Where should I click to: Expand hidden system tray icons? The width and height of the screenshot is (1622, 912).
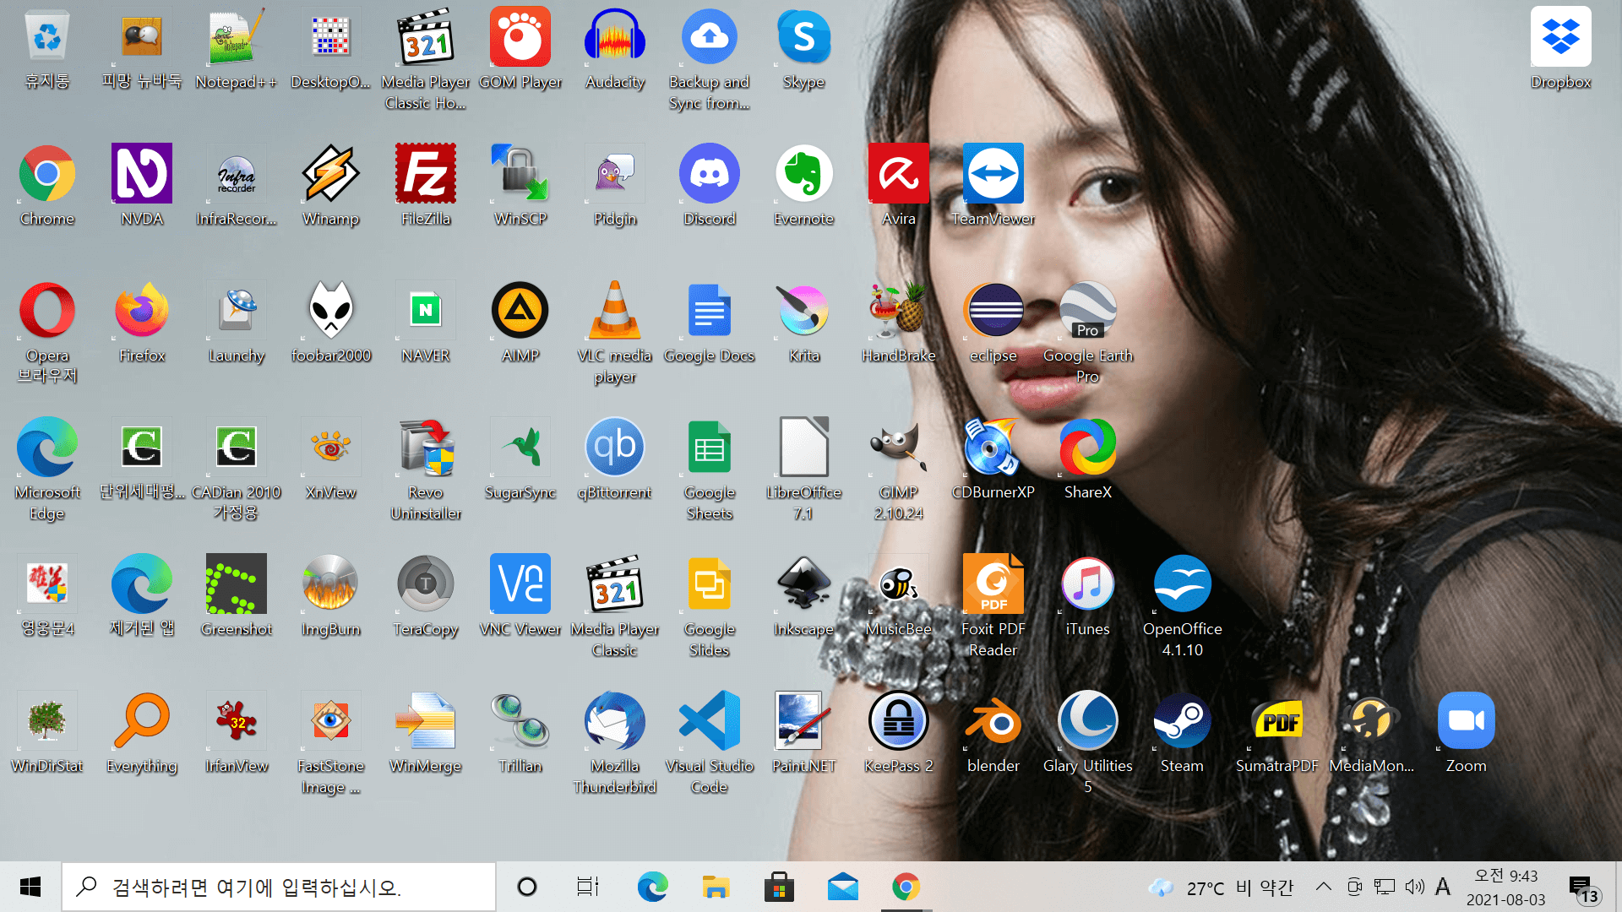point(1324,887)
